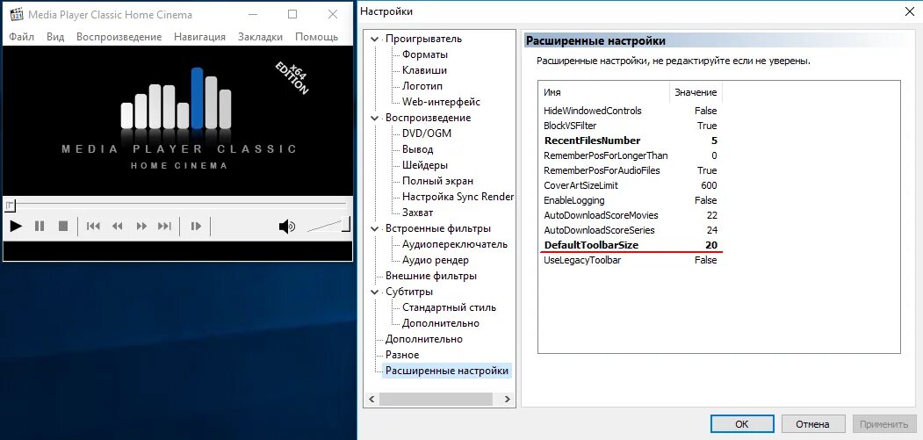Viewport: 923px width, 440px height.
Task: Click the rewind (decrease speed) icon
Action: pyautogui.click(x=117, y=226)
